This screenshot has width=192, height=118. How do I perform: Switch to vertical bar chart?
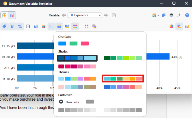[187, 26]
